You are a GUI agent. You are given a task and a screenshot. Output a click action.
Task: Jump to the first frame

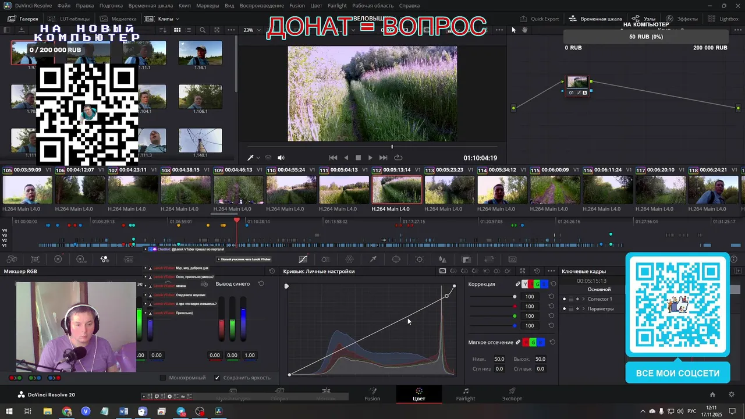point(333,158)
